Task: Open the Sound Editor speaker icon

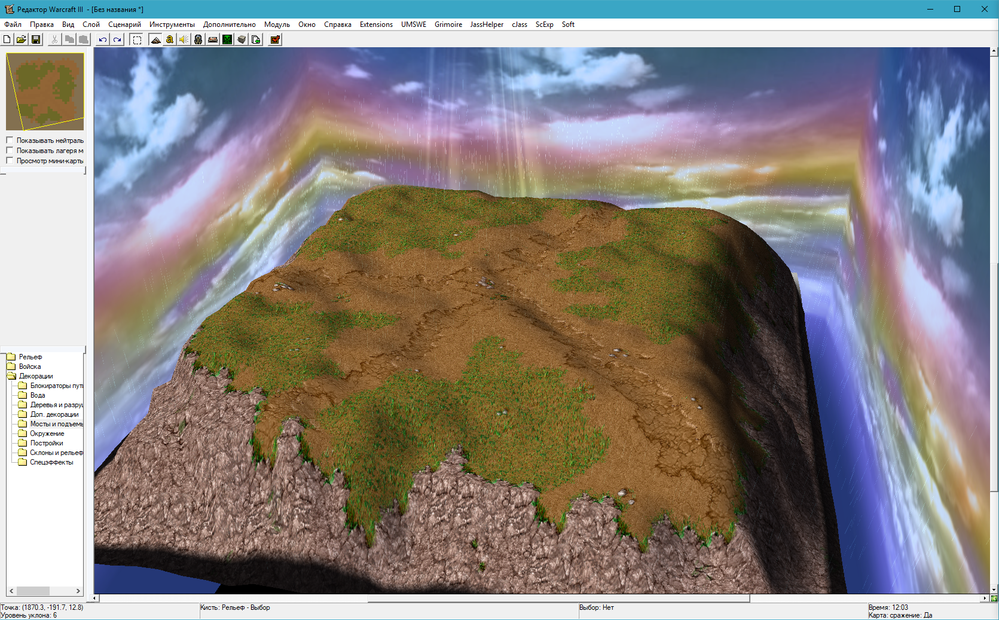Action: 184,39
